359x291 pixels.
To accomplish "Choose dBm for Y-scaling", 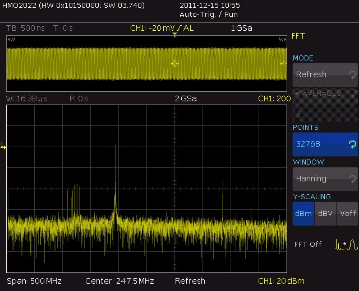I will (303, 214).
